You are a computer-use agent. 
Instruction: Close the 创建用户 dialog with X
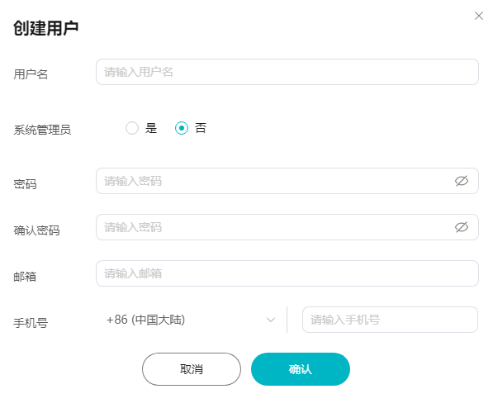[478, 16]
